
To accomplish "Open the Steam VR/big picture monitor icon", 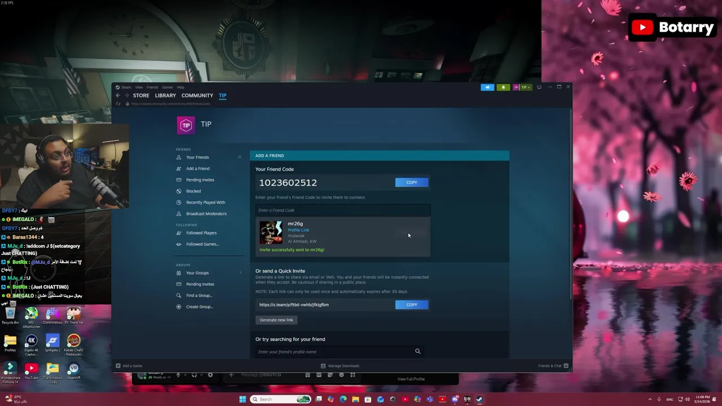I will tap(539, 87).
